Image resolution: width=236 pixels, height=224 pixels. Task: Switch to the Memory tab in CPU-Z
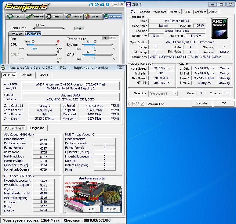[x=175, y=12]
